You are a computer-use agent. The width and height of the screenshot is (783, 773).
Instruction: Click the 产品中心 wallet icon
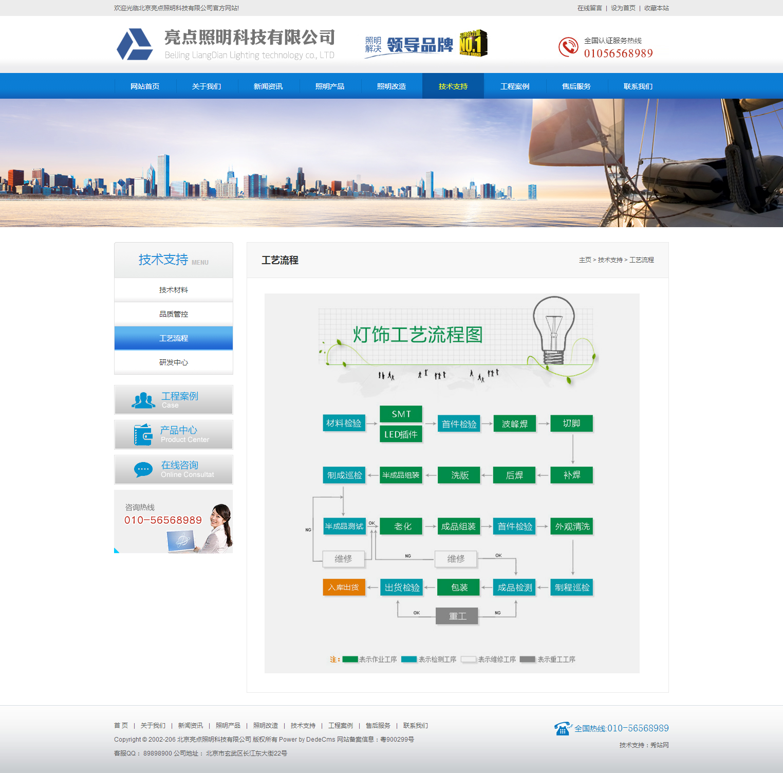click(x=143, y=435)
